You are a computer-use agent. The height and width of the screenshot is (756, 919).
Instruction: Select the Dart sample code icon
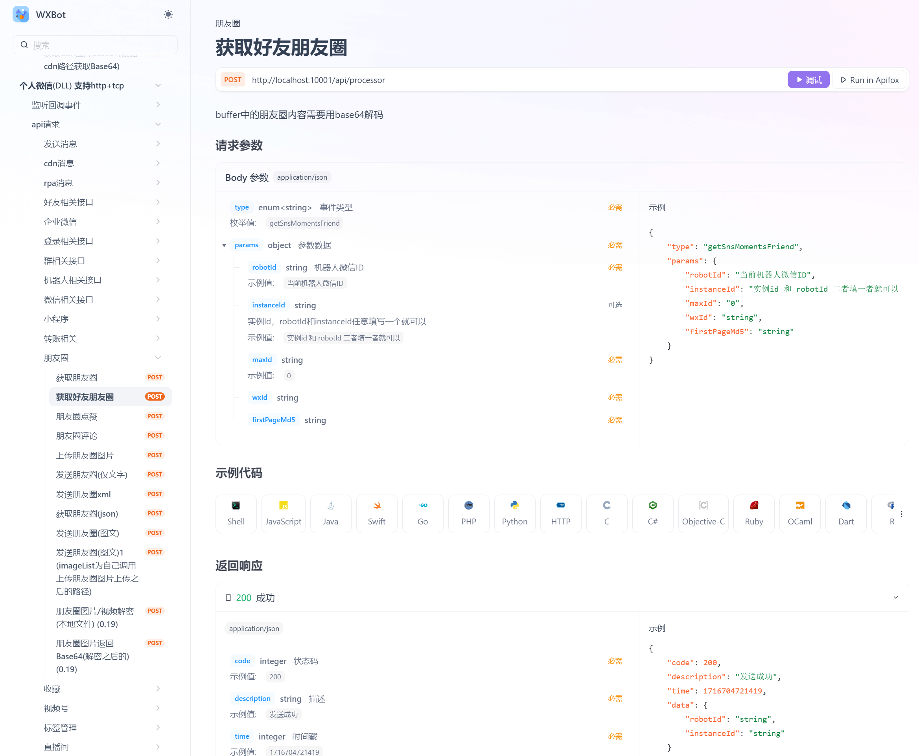tap(845, 513)
